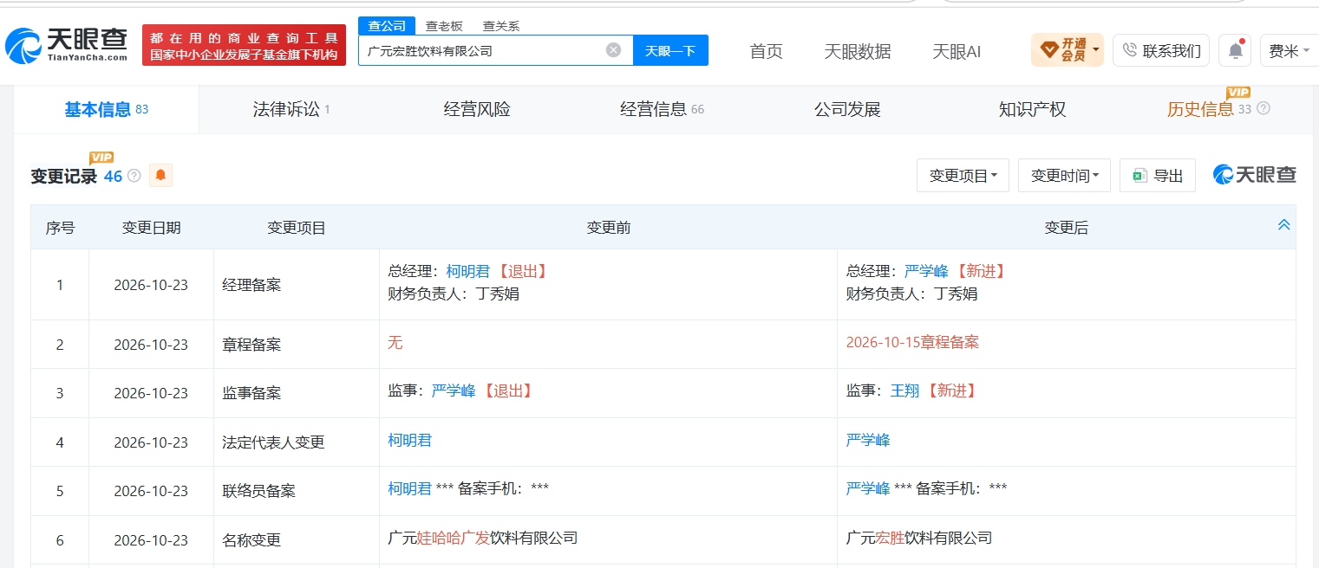The width and height of the screenshot is (1319, 568).
Task: Go to the 经营风险 tab
Action: [477, 110]
